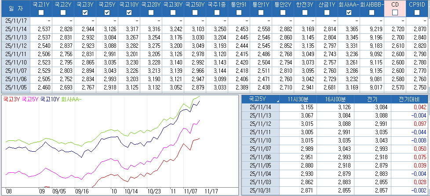The width and height of the screenshot is (430, 196).
Task: Select the 25/10/31 row in 국고5Y table
Action: [260, 191]
